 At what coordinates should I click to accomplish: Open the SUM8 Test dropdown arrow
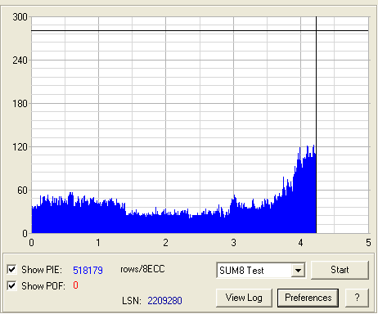click(298, 271)
